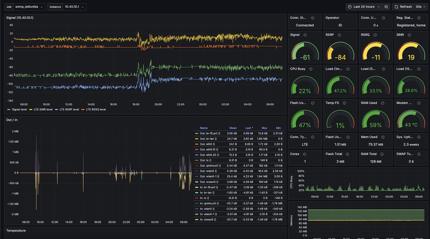430x239 pixels.
Task: Click the Reg. Stat... panel info icon
Action: pos(419,18)
